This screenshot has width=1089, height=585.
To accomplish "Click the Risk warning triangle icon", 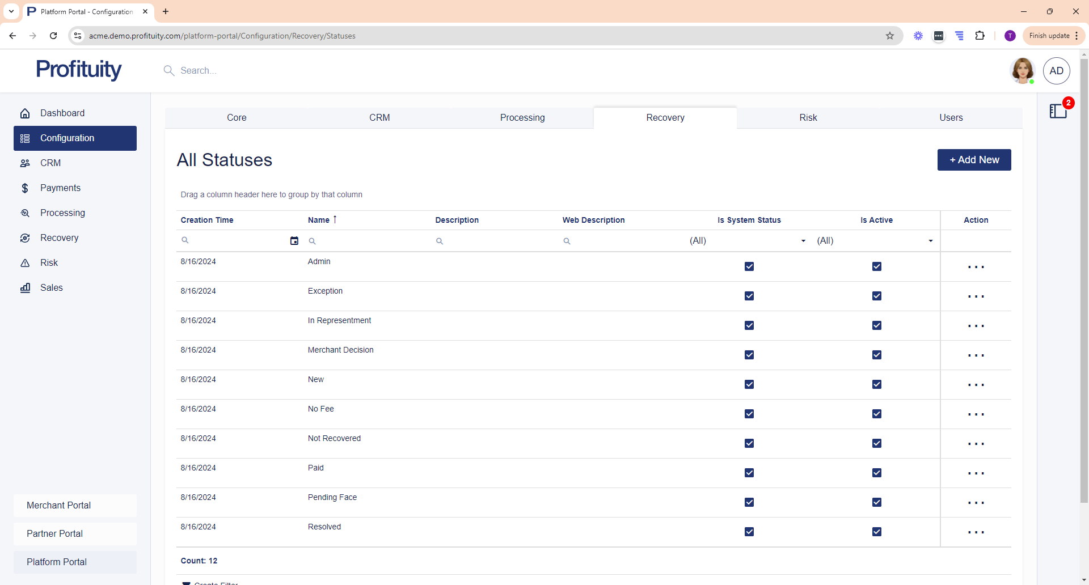I will 25,263.
